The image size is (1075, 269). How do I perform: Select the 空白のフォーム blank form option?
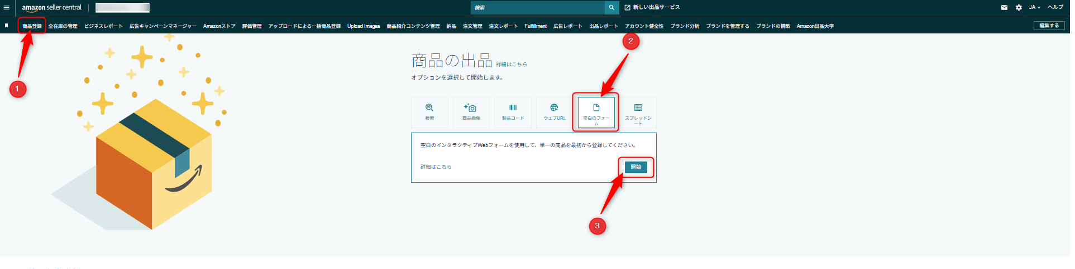[x=596, y=112]
